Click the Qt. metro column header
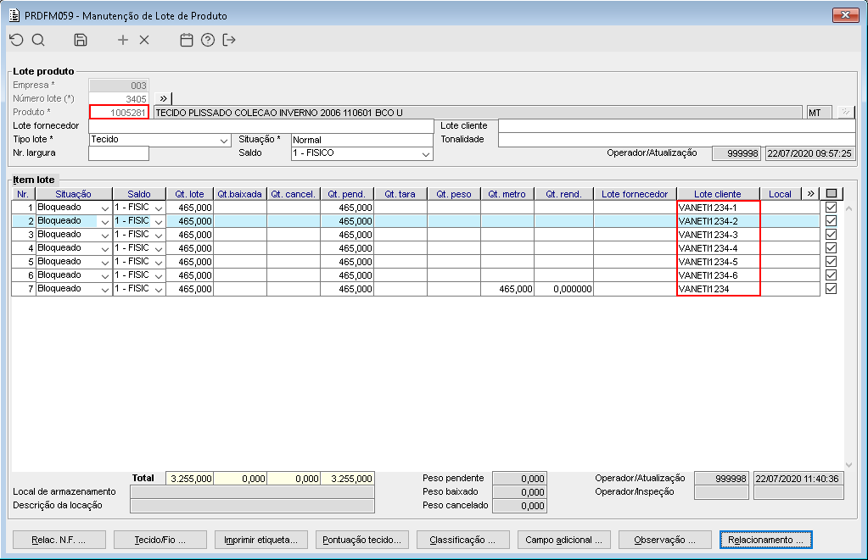Image resolution: width=868 pixels, height=560 pixels. [507, 193]
